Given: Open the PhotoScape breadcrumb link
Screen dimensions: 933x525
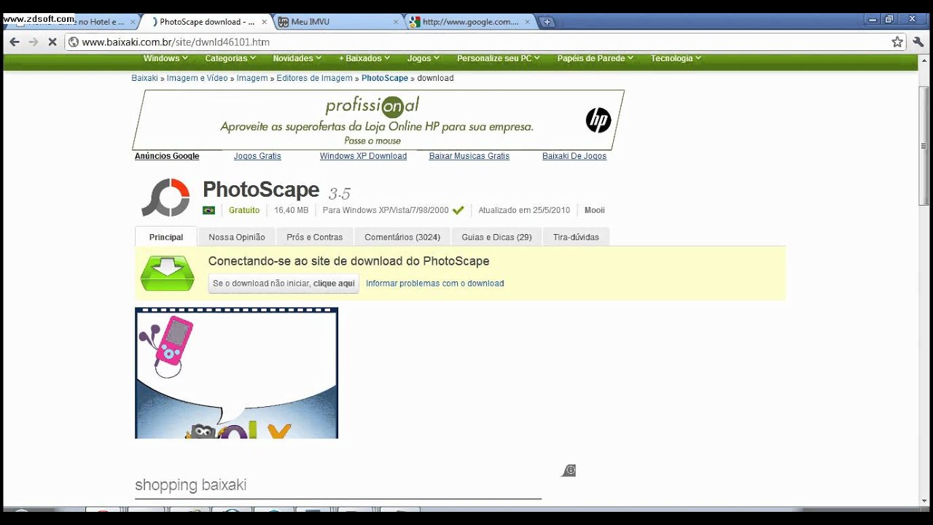Looking at the screenshot, I should coord(385,78).
